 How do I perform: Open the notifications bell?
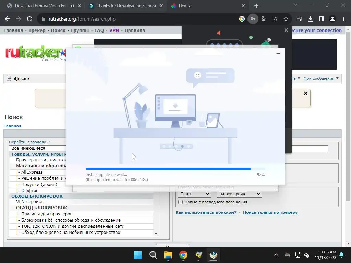pos(342,255)
